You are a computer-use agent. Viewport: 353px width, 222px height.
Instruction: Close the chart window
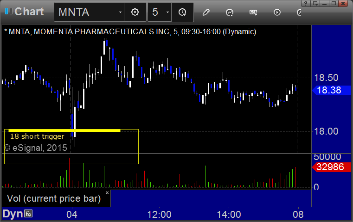click(x=343, y=3)
